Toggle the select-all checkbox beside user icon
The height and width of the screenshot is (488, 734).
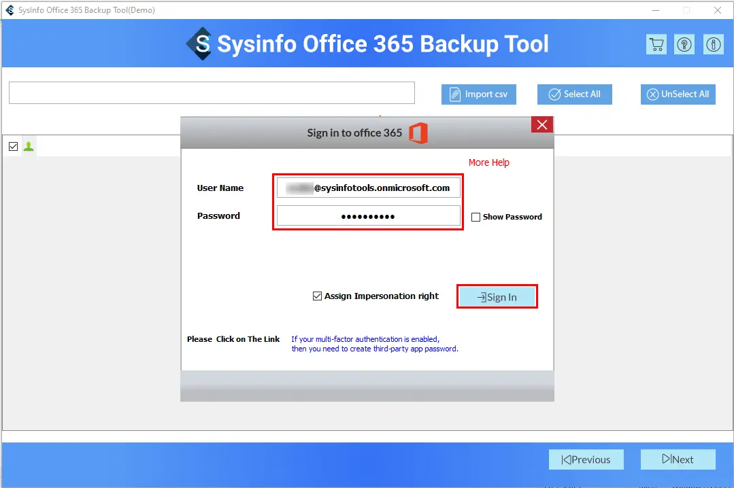coord(13,146)
